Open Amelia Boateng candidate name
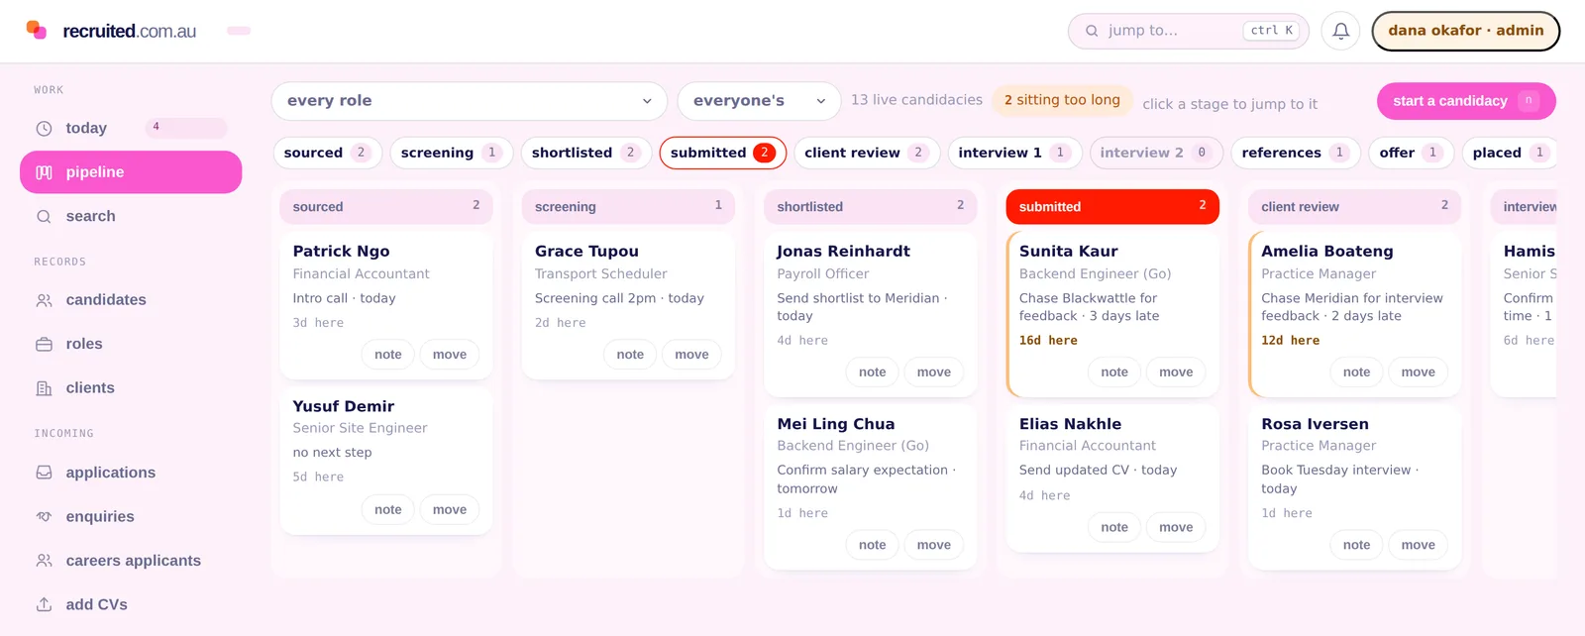 click(x=1327, y=252)
